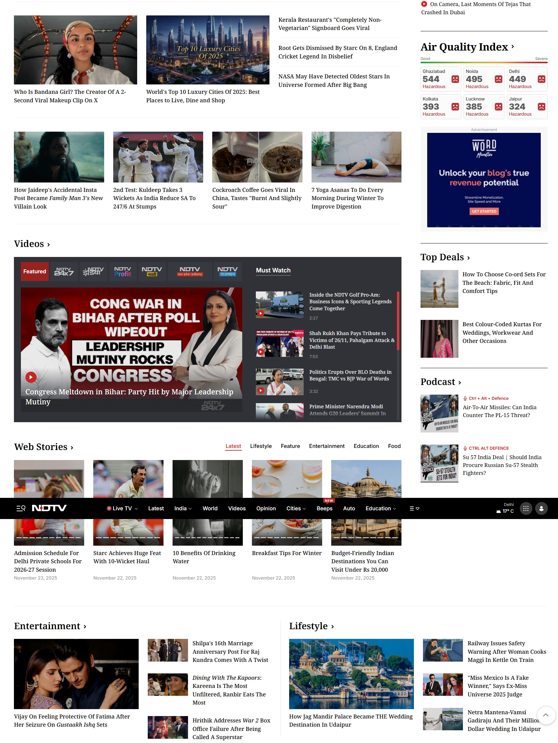
Task: Select the NDTV 24x7 channel icon
Action: 64,271
